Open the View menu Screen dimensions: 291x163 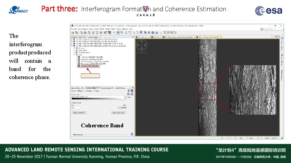pyautogui.click(x=79, y=29)
